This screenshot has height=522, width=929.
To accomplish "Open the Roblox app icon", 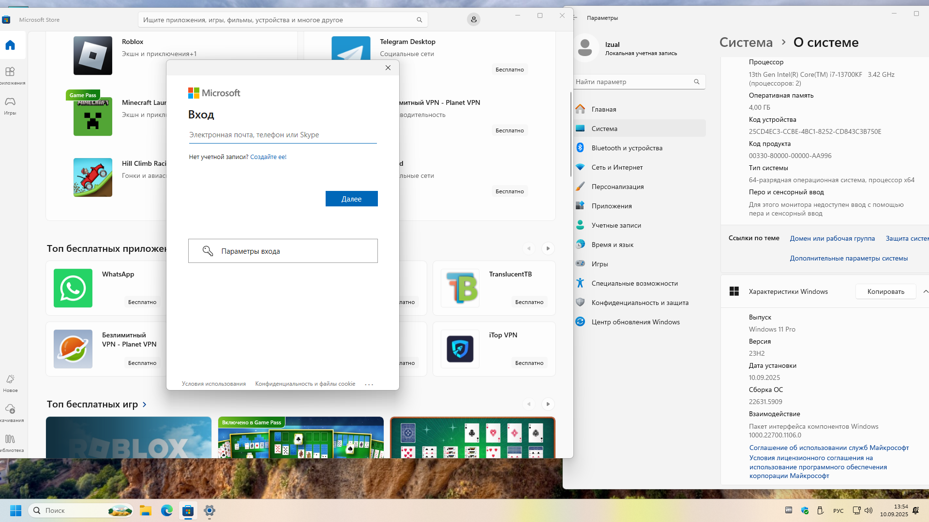I will [x=93, y=56].
